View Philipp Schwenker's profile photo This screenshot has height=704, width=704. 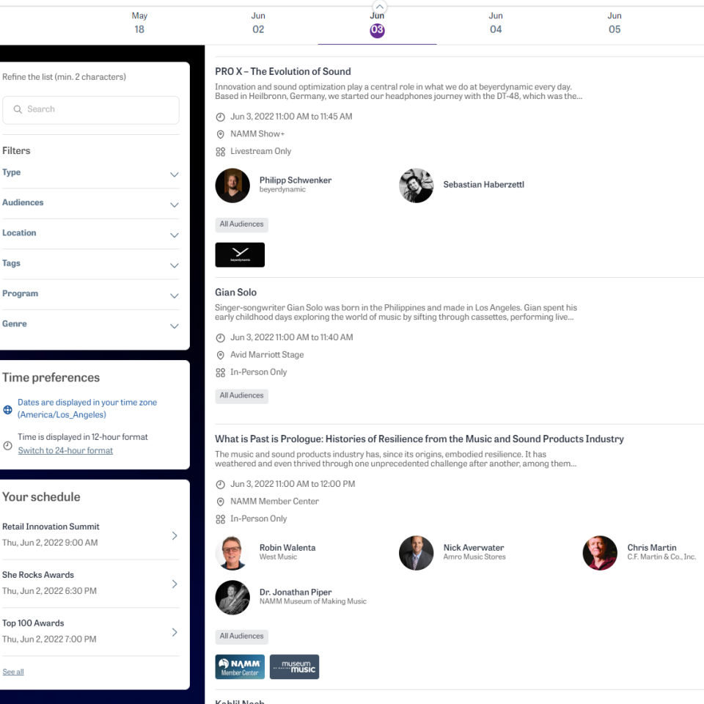click(x=232, y=186)
